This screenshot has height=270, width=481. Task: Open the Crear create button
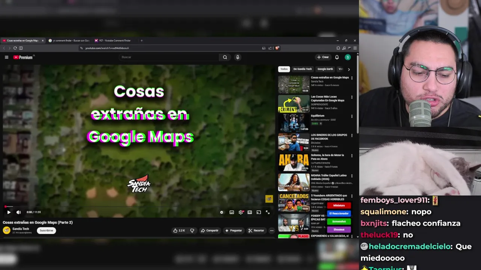point(323,57)
